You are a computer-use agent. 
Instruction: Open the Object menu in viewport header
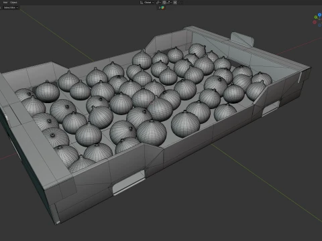13,3
